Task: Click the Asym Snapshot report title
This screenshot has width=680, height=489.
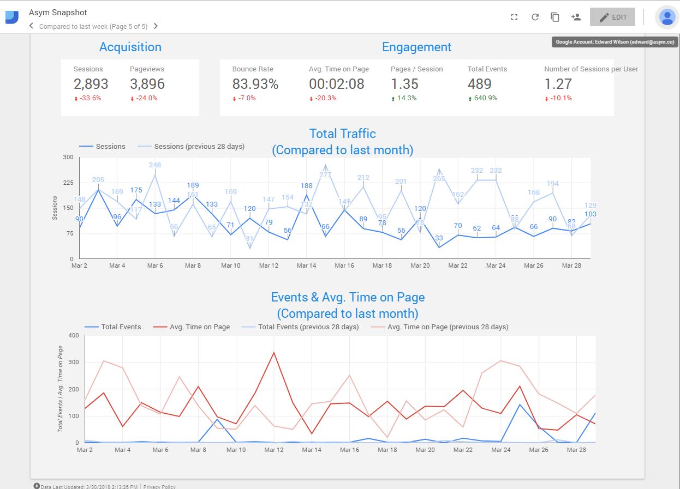Action: 58,12
